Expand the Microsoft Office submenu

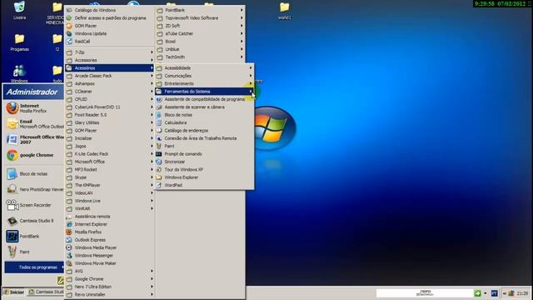pos(109,162)
